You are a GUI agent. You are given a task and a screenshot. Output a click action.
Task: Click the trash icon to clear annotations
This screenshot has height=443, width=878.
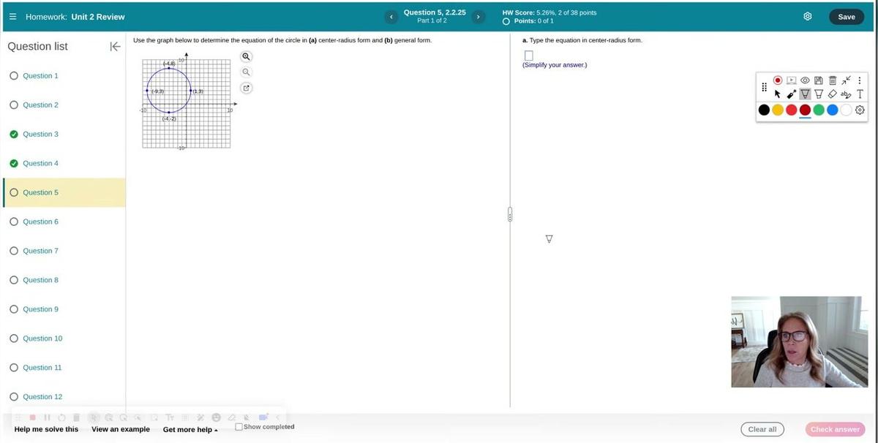coord(833,80)
